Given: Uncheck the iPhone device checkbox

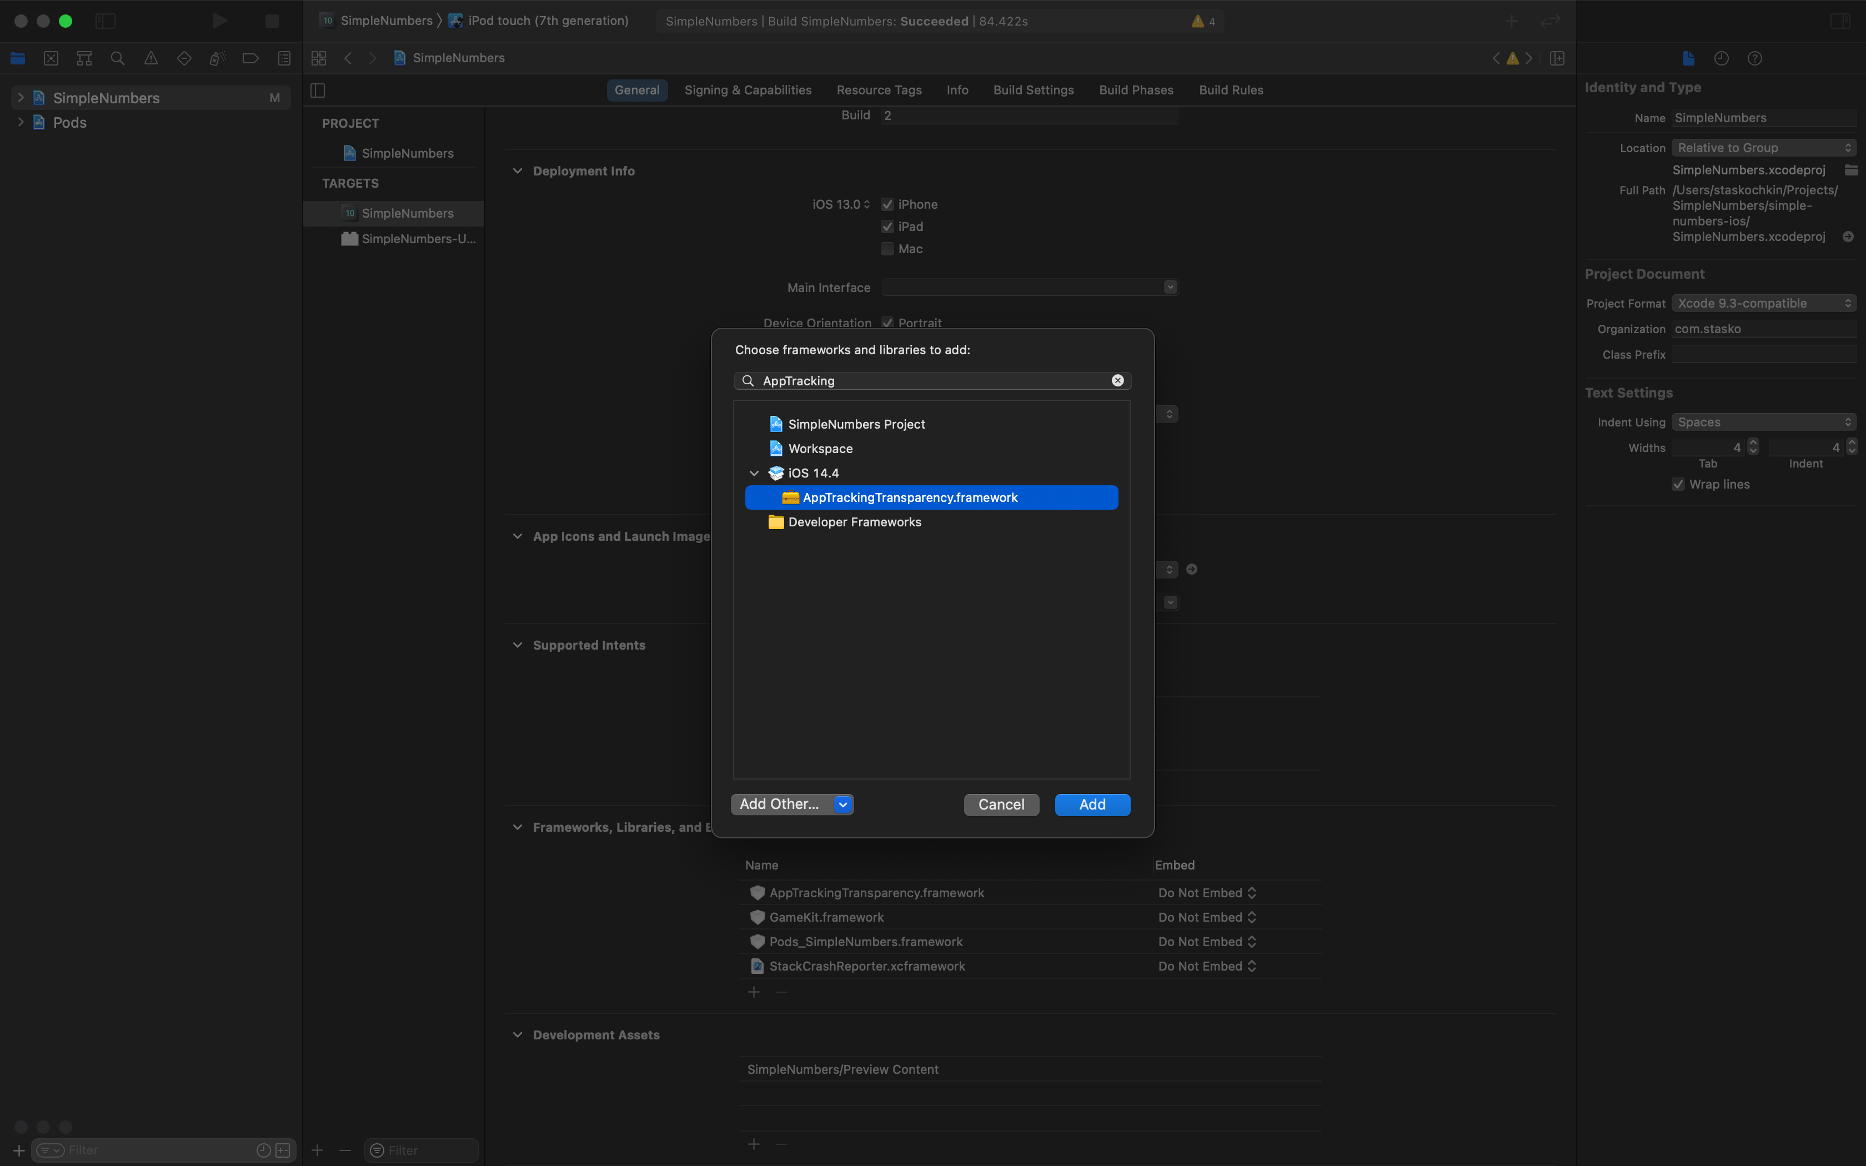Looking at the screenshot, I should (x=887, y=204).
